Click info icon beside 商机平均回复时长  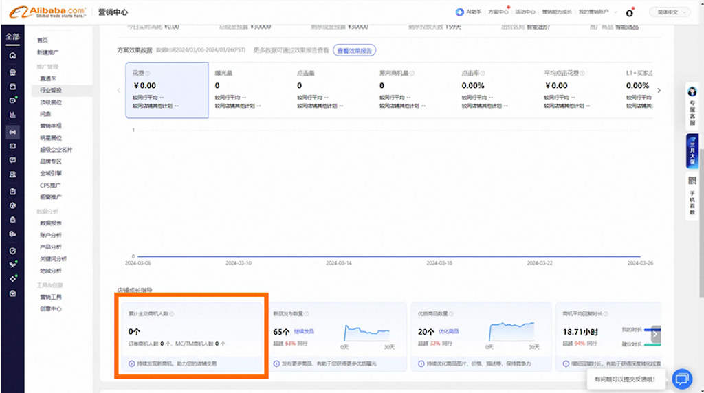(x=606, y=314)
